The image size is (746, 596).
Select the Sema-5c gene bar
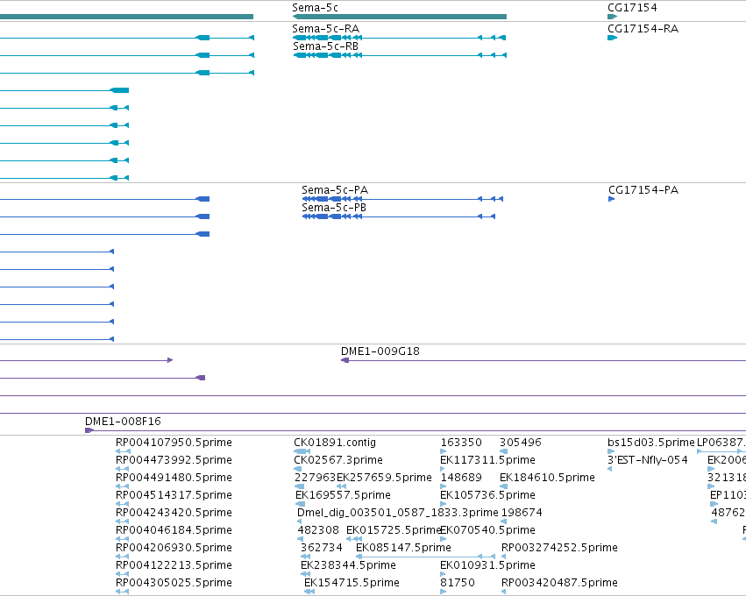pyautogui.click(x=400, y=17)
